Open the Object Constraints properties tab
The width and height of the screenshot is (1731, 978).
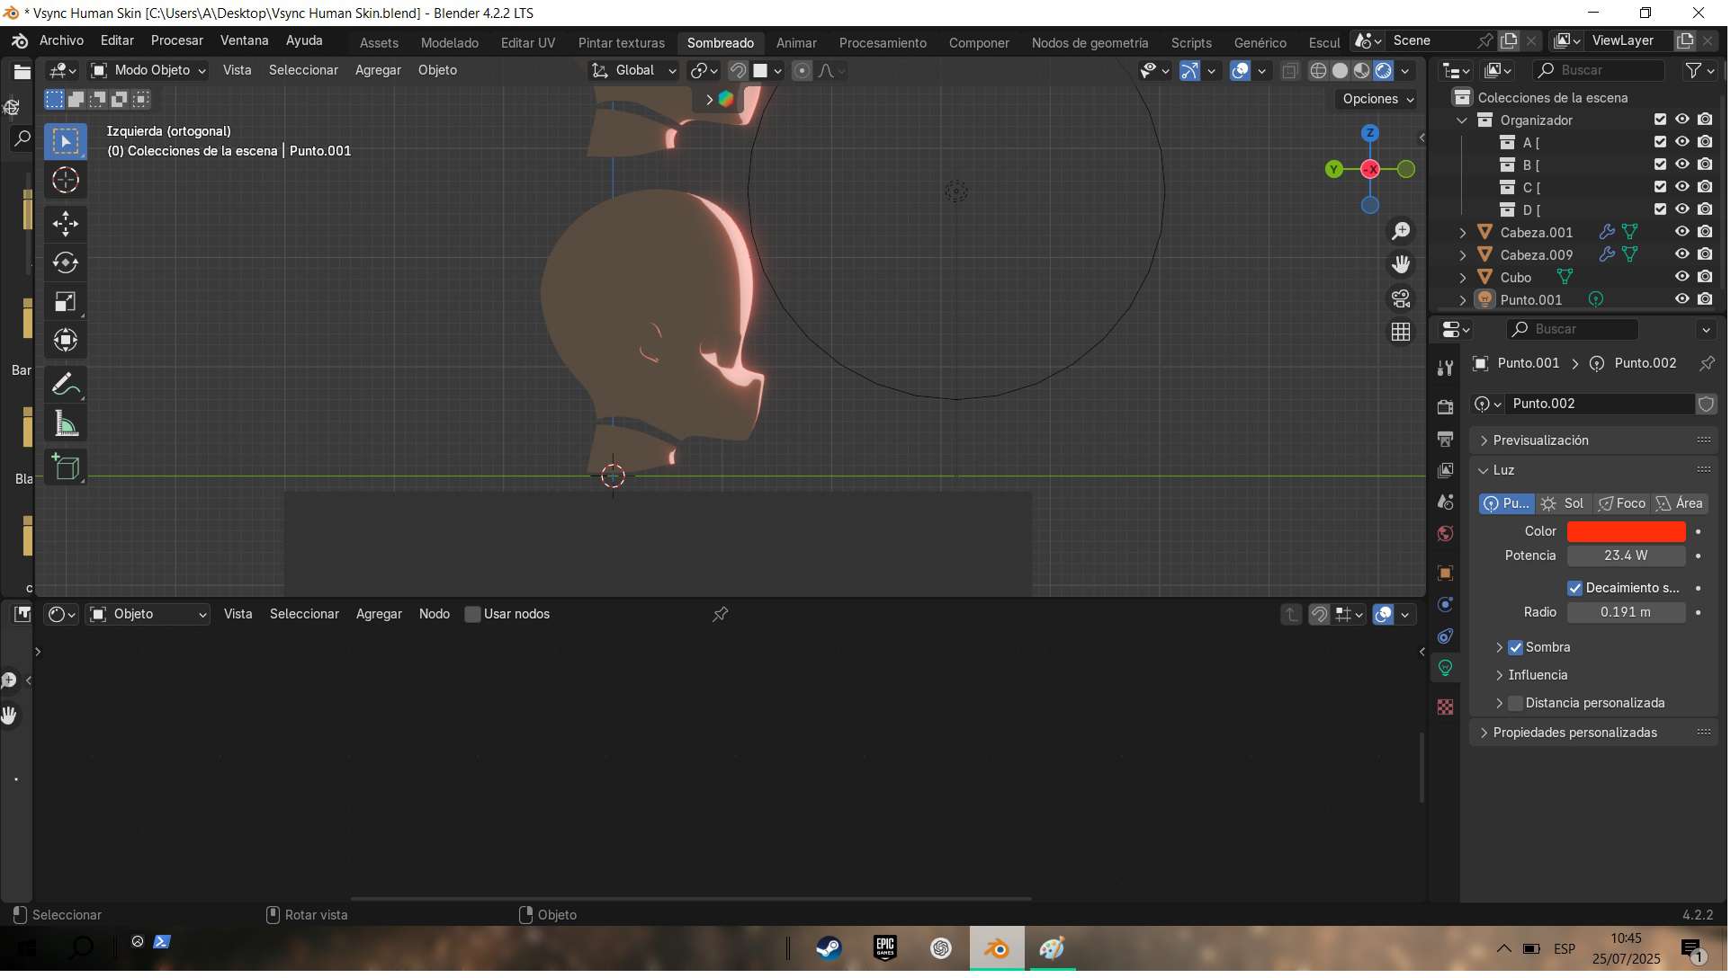pos(1448,637)
